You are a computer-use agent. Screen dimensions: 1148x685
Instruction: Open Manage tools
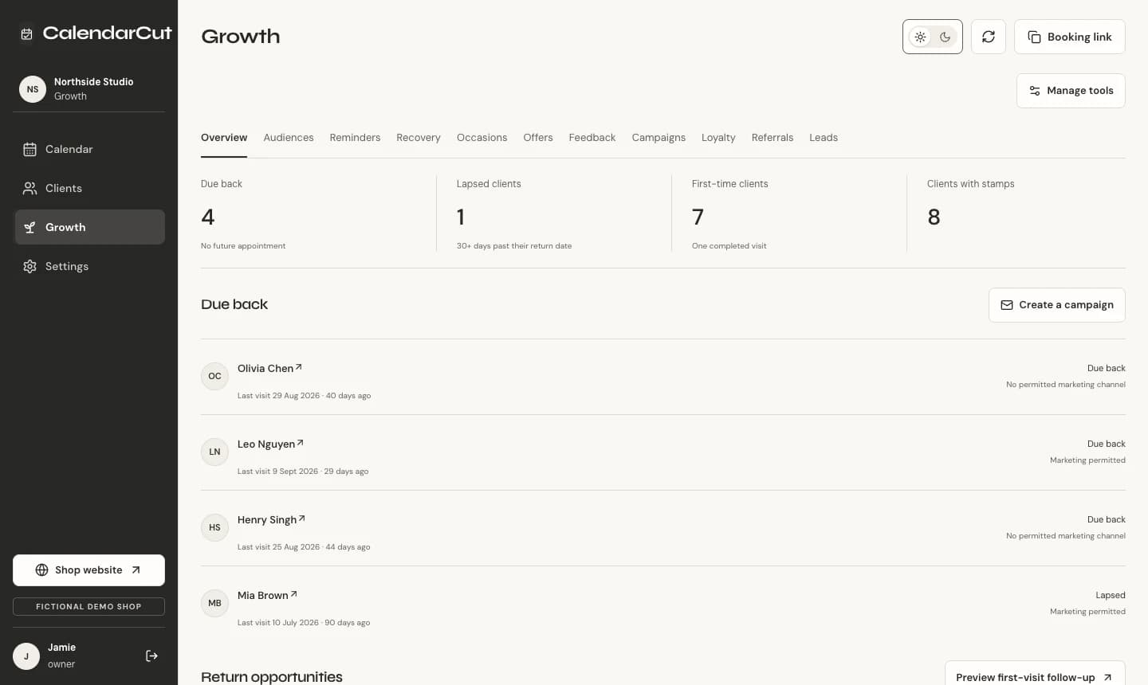1071,91
